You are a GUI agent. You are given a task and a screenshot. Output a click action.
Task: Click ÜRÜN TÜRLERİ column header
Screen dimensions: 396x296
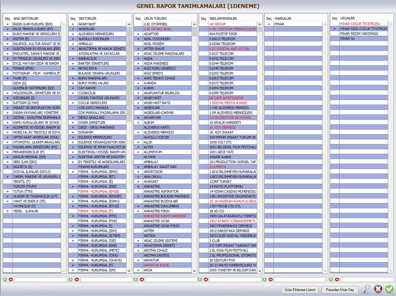155,18
